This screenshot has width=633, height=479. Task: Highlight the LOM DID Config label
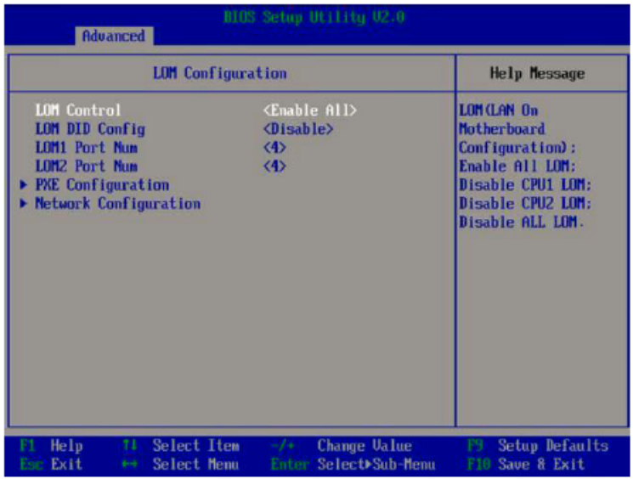[x=90, y=129]
